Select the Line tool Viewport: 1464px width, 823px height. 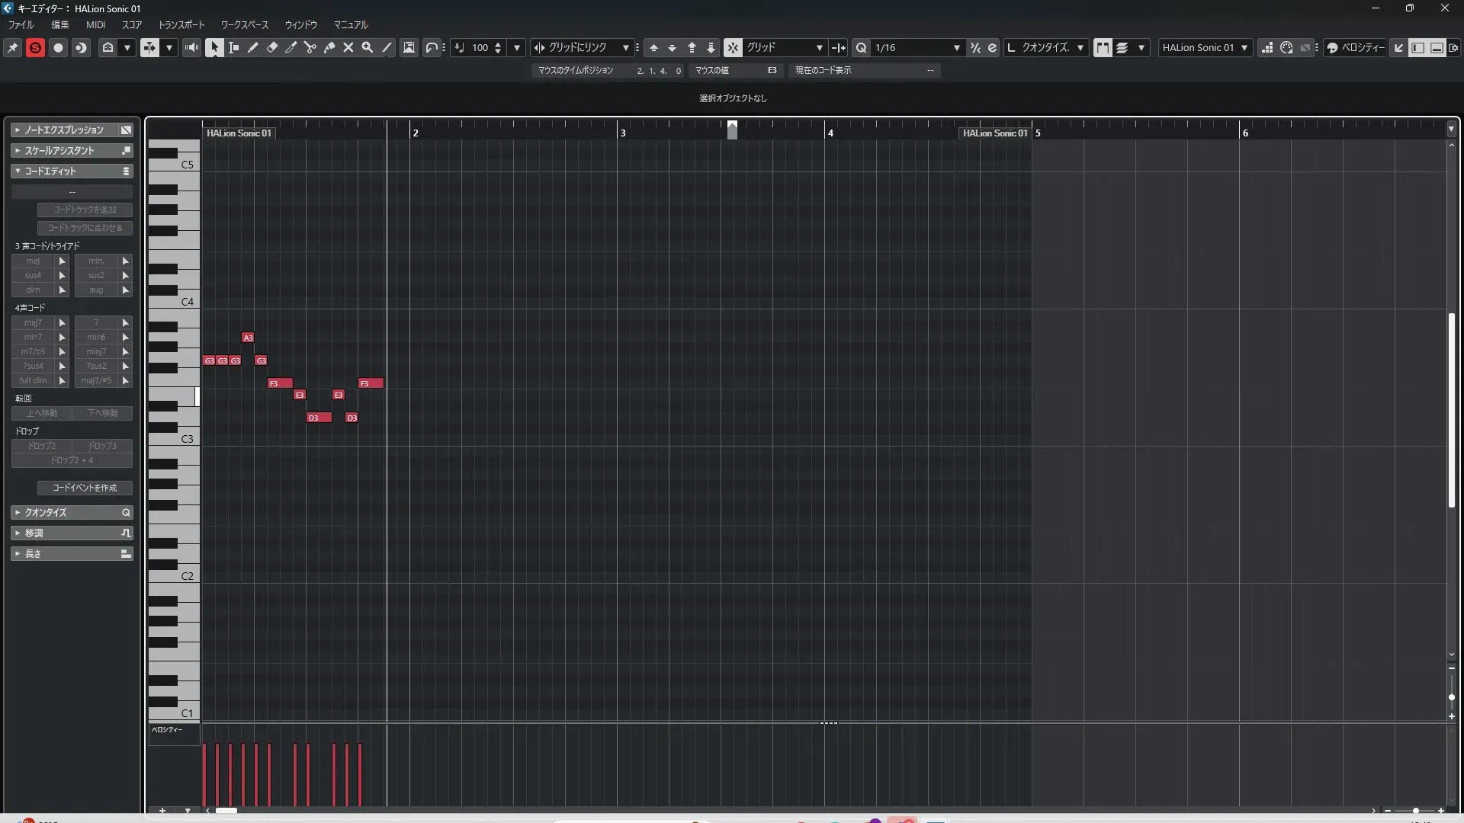[387, 47]
